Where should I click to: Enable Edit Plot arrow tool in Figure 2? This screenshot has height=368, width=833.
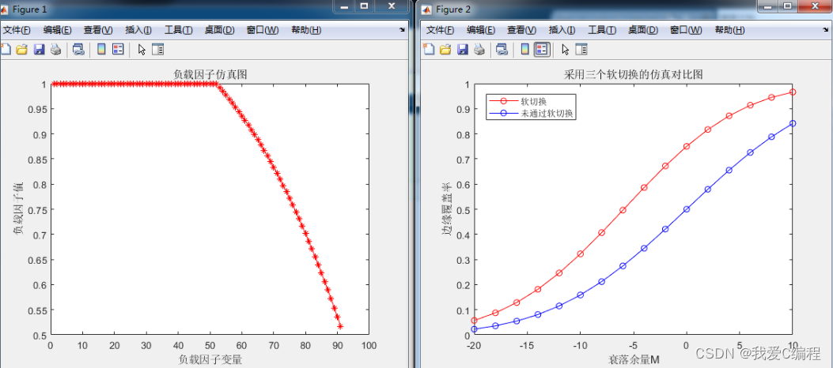click(x=565, y=50)
